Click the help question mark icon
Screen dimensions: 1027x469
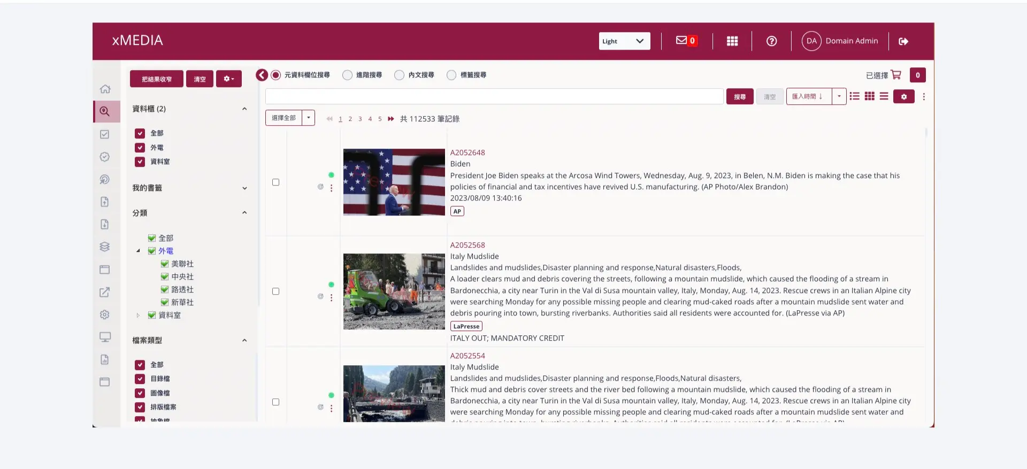pos(771,41)
